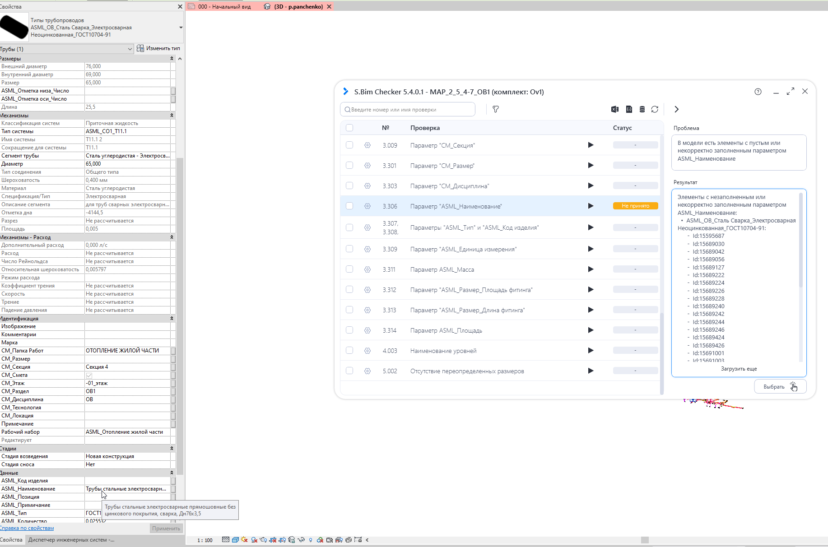Image resolution: width=828 pixels, height=547 pixels.
Task: Click the Revit detail level icon
Action: [226, 540]
